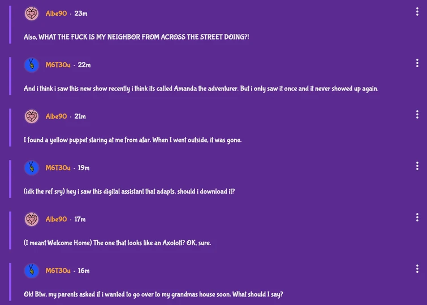Open more options menu for 23m comment
Viewport: 427px width, 305px height.
coord(417,11)
